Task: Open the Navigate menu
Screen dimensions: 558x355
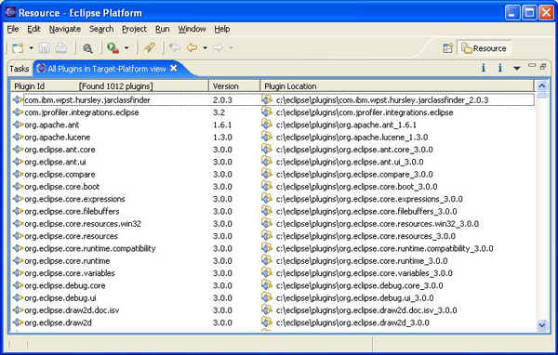Action: point(65,29)
